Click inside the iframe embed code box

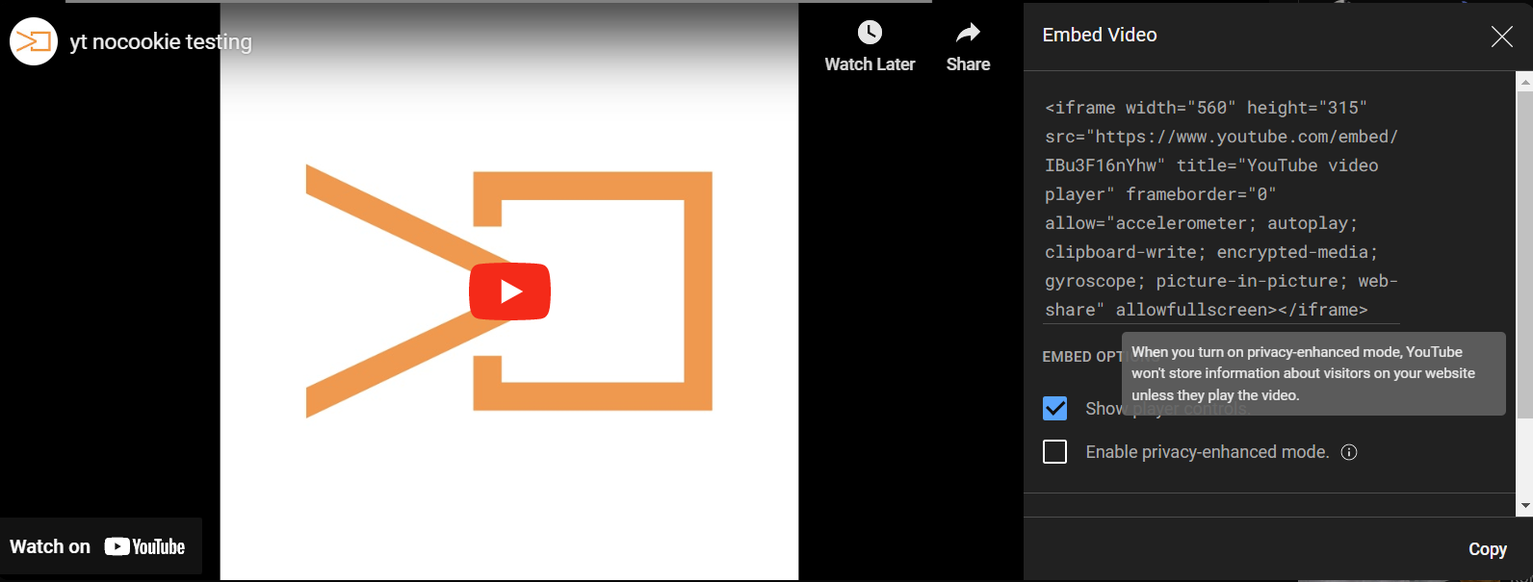coord(1222,209)
